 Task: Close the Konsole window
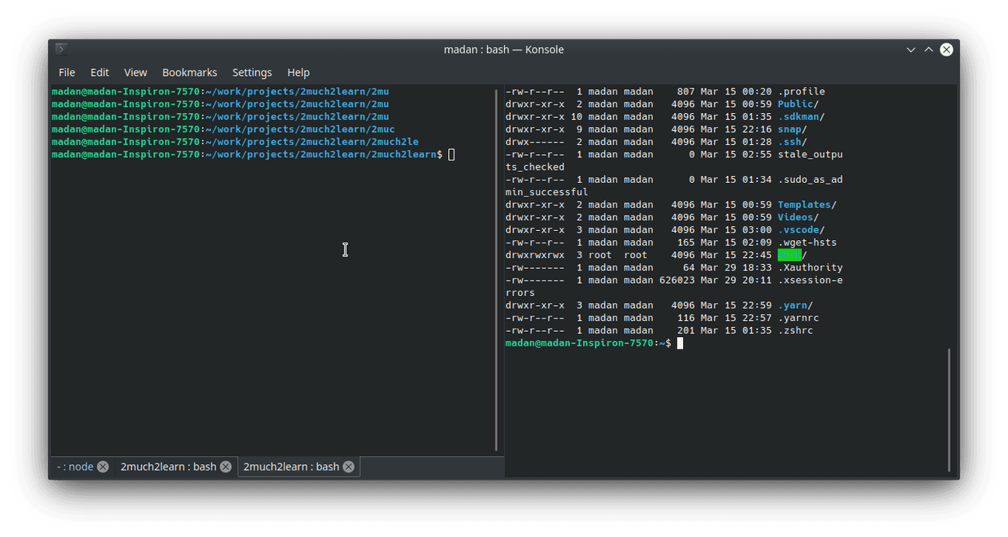(x=946, y=50)
